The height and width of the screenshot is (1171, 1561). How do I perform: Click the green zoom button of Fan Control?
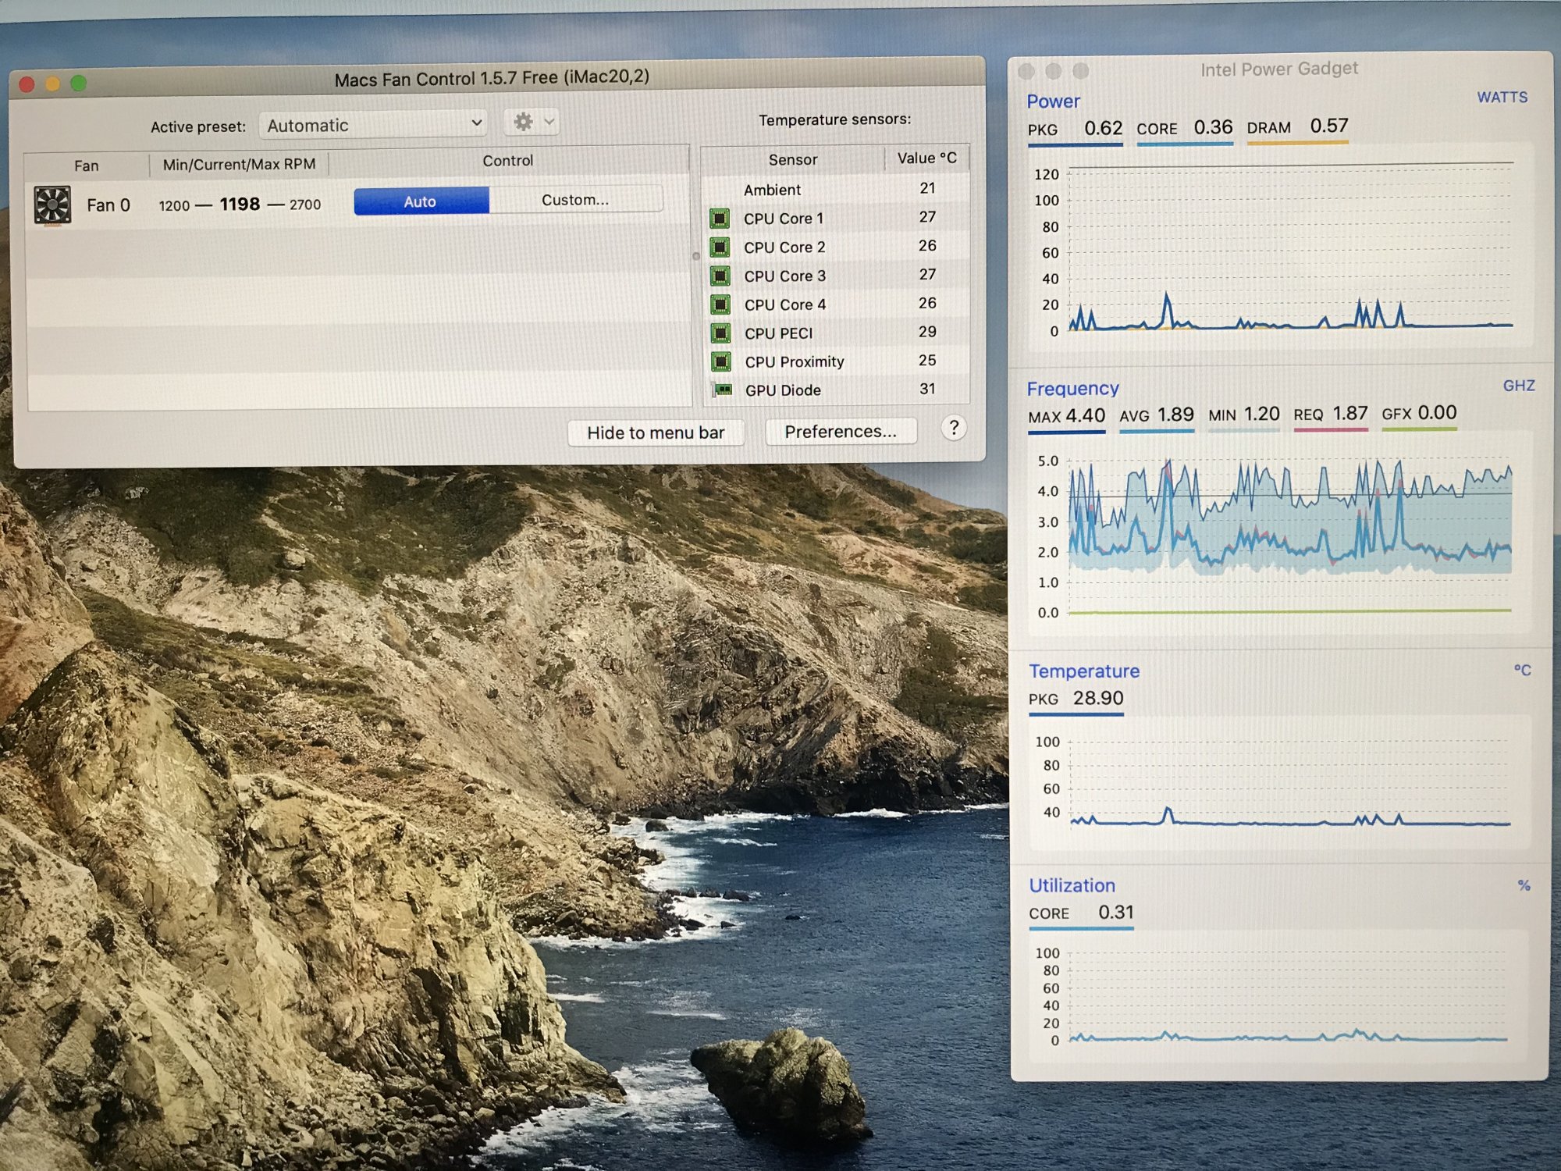click(x=79, y=83)
